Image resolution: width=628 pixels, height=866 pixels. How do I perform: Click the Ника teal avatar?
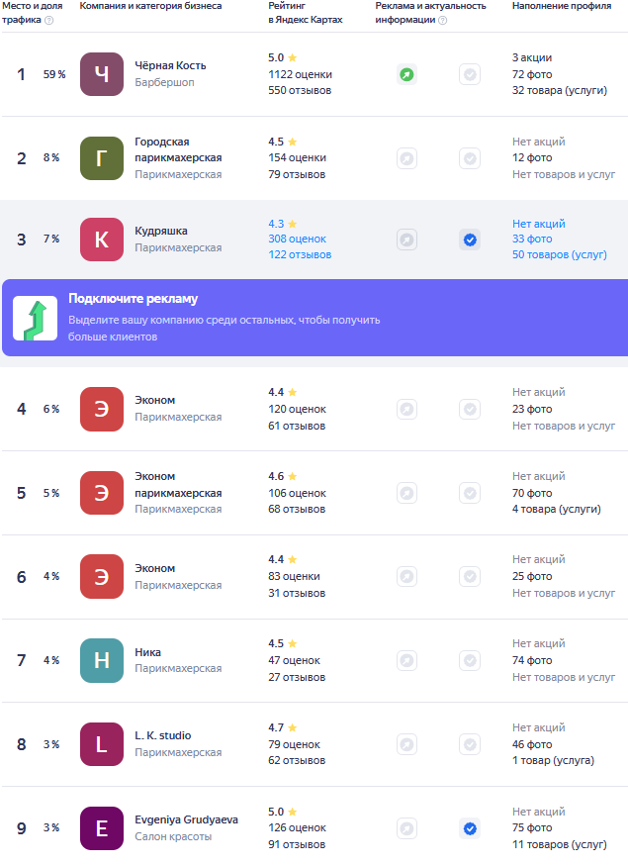[102, 660]
